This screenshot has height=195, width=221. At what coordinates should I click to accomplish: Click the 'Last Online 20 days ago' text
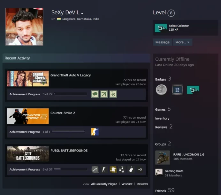pos(174,65)
